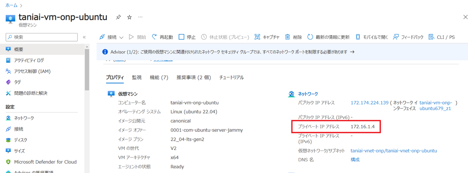Select computer name value taniai-vm-onp-ubuntu
468x173 pixels.
195,103
